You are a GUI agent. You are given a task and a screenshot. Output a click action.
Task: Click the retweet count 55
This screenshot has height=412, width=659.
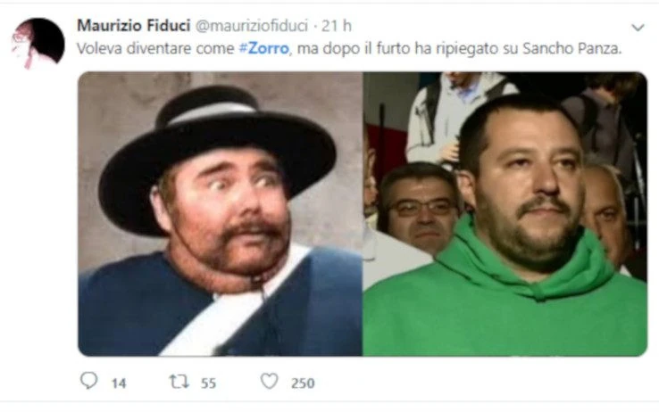208,383
